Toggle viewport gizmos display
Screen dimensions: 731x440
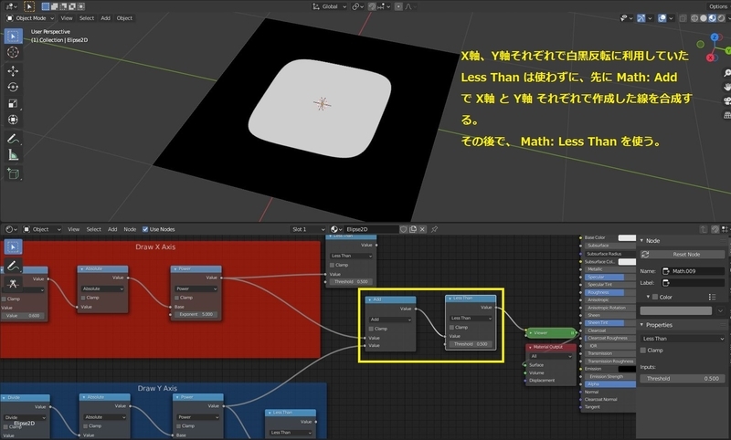[x=641, y=18]
